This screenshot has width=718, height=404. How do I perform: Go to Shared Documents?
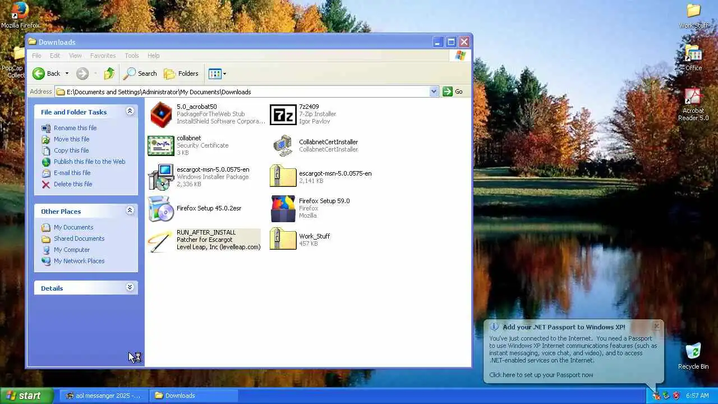pyautogui.click(x=79, y=238)
